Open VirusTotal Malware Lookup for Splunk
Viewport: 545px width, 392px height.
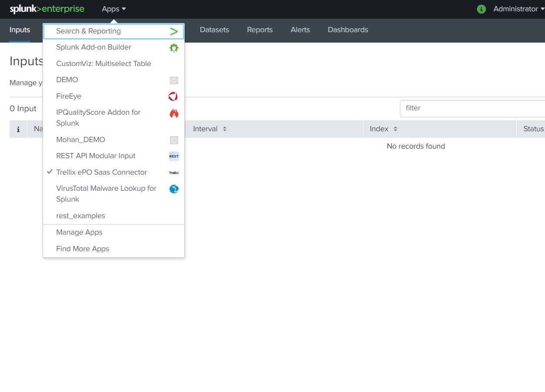tap(113, 194)
